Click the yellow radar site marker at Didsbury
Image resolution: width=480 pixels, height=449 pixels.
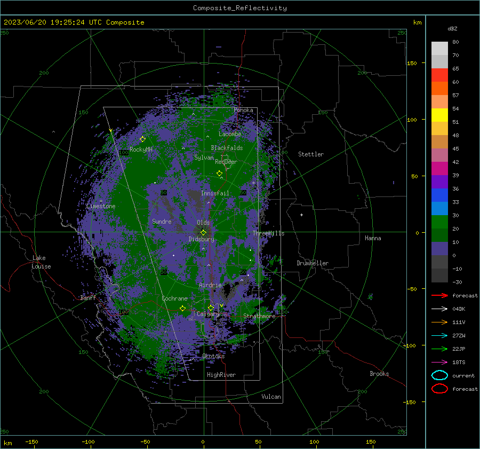pos(204,233)
